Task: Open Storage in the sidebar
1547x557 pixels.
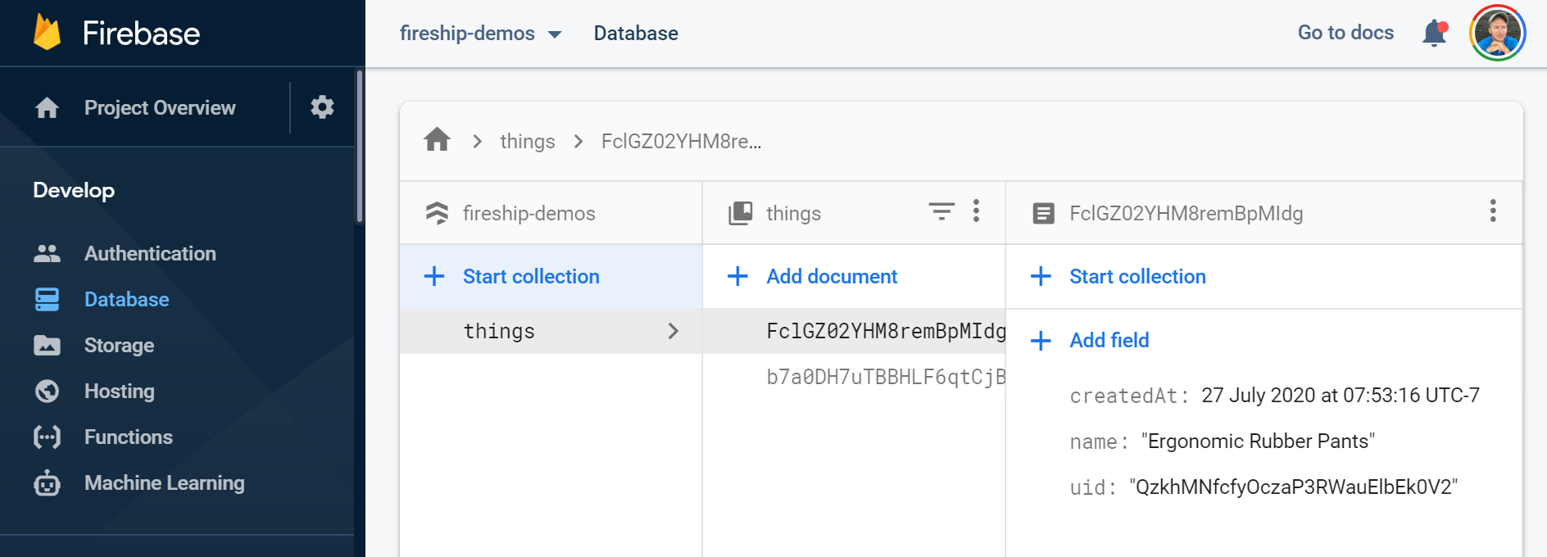Action: click(x=119, y=346)
